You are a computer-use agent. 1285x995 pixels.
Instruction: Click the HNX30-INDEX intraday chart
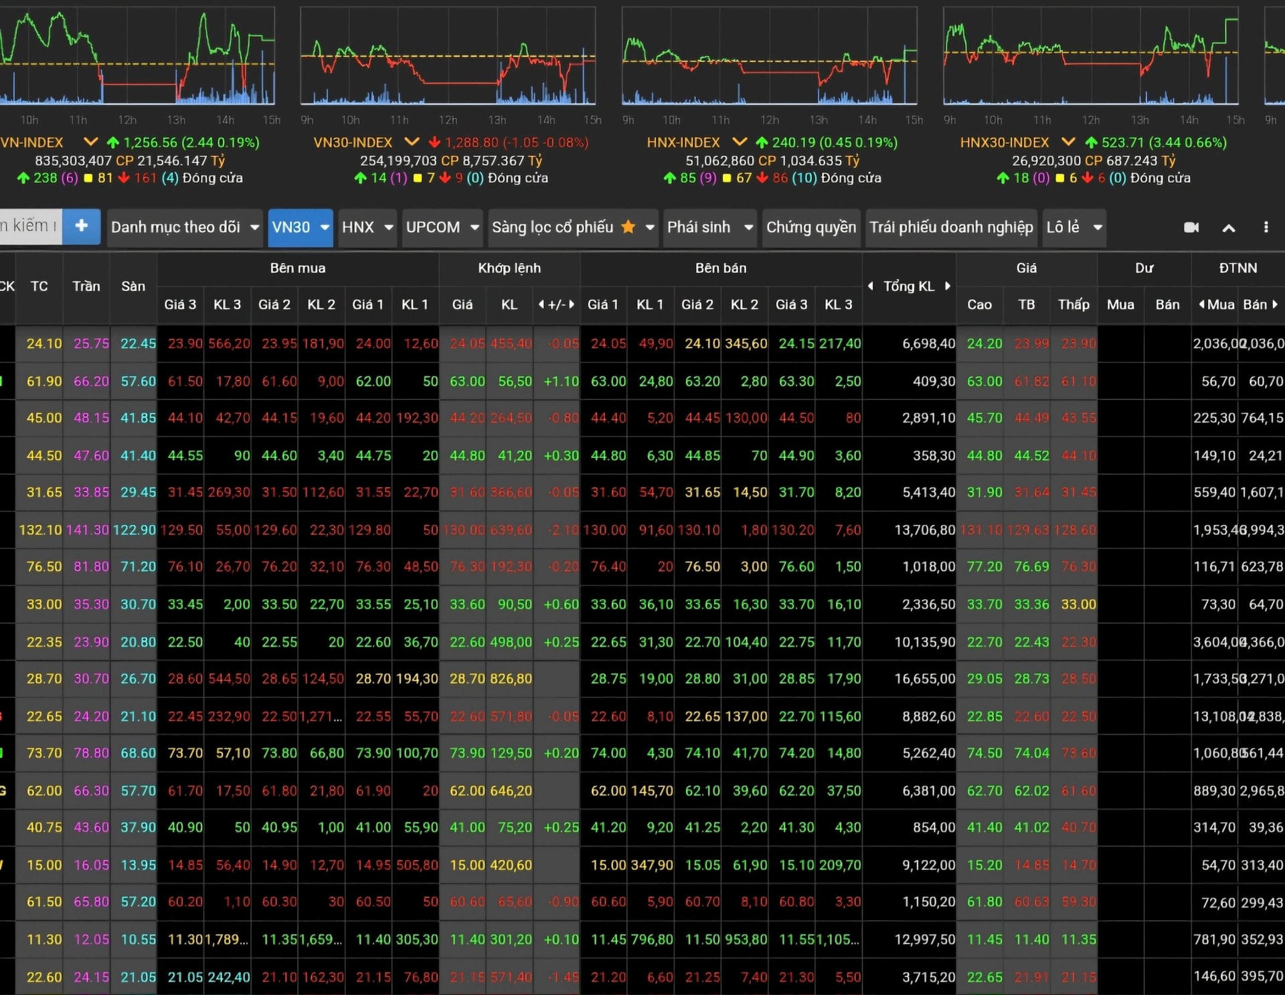coord(1090,56)
